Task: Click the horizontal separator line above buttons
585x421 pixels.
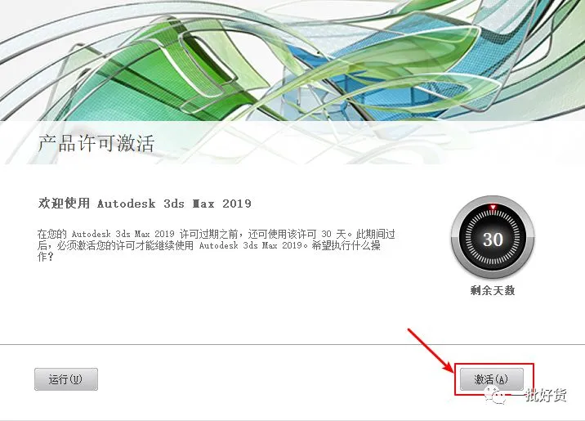Action: 292,344
